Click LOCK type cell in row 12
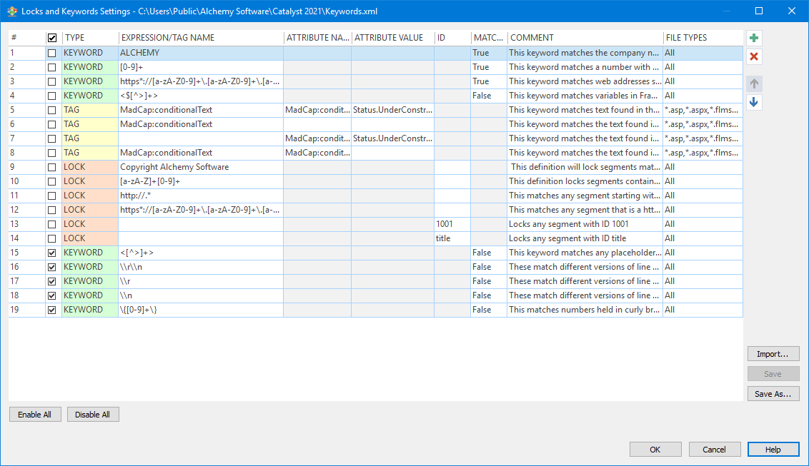 click(90, 210)
